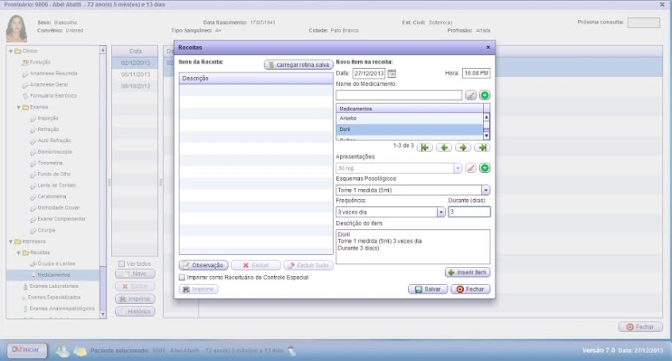Screen dimensions: 672x361
Task: Edit Apresentações with the pencil icon
Action: click(x=470, y=168)
